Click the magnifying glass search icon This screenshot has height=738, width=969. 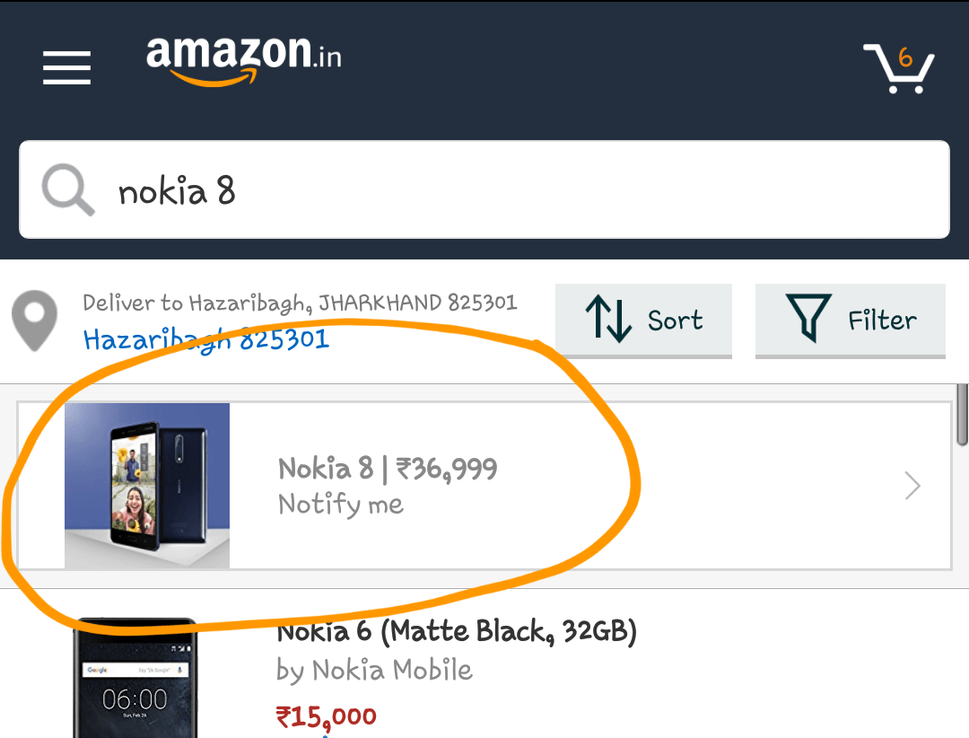coord(67,190)
